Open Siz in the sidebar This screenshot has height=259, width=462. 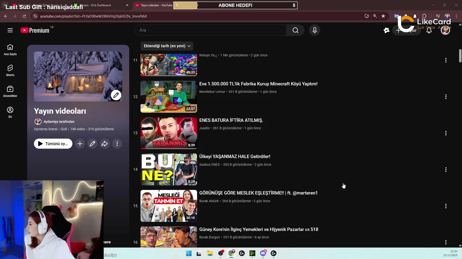click(10, 112)
